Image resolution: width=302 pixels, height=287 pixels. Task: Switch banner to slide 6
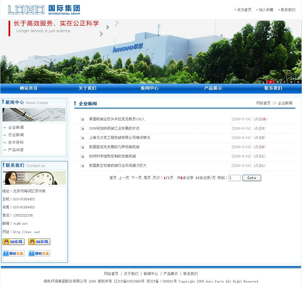click(x=298, y=82)
